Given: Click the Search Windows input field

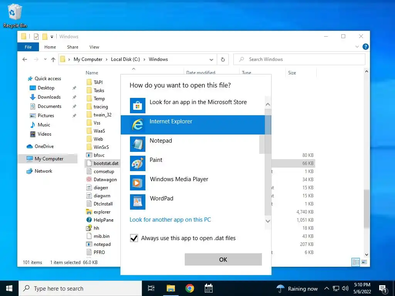Looking at the screenshot, I should pos(299,59).
